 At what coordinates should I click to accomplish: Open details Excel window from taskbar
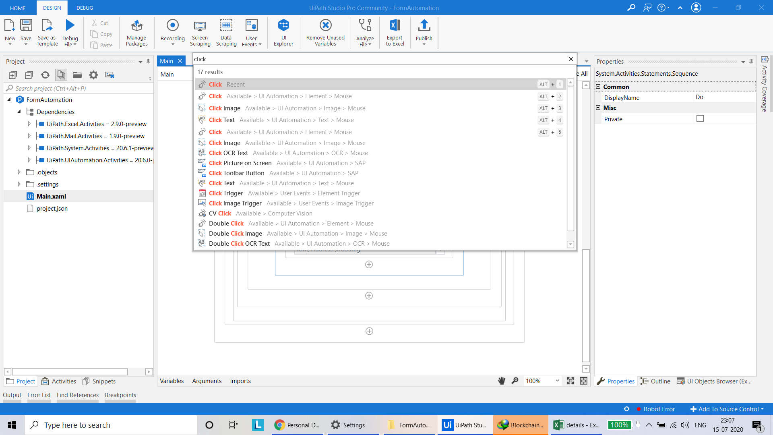[576, 425]
